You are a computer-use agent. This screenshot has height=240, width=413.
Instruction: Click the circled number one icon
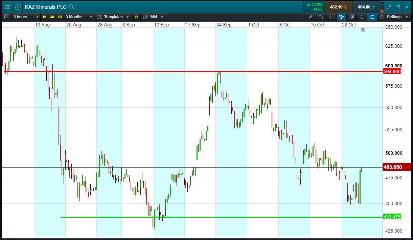tap(18, 7)
